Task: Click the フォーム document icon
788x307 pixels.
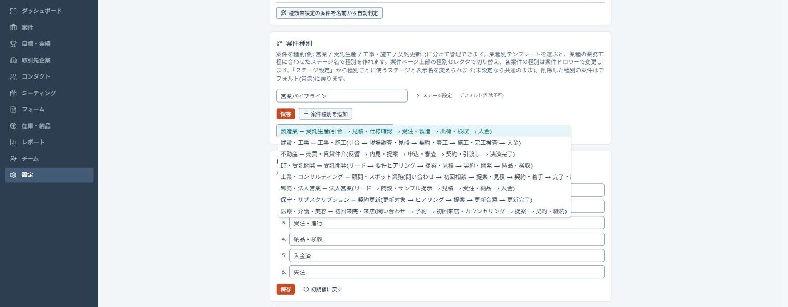Action: point(14,109)
